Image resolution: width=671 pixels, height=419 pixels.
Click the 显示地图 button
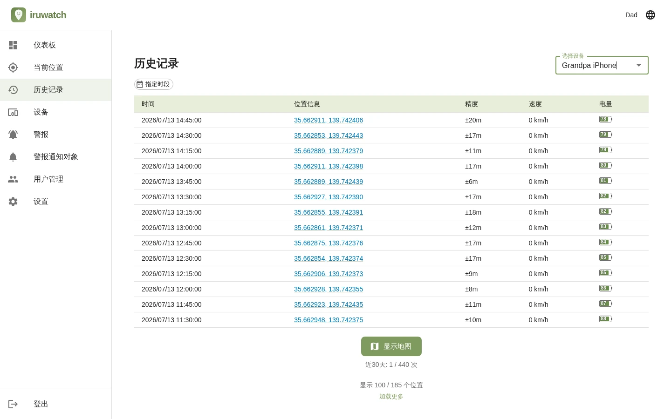(391, 346)
